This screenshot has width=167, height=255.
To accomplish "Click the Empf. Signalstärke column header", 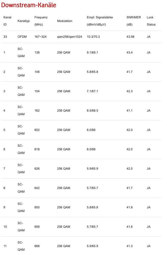I will click(x=100, y=21).
